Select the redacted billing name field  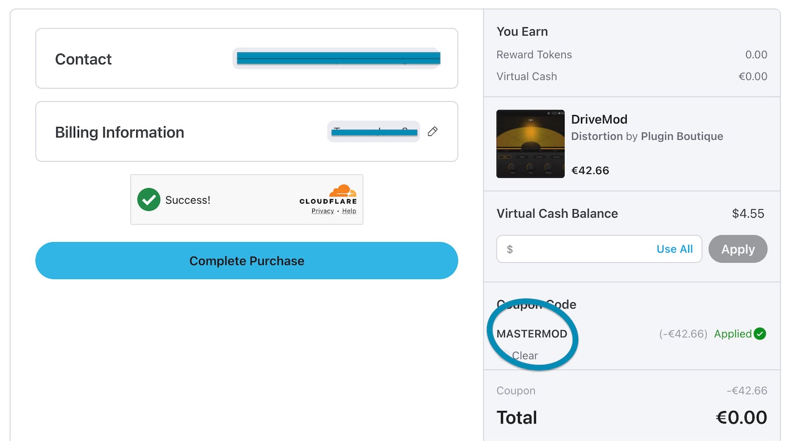point(373,131)
